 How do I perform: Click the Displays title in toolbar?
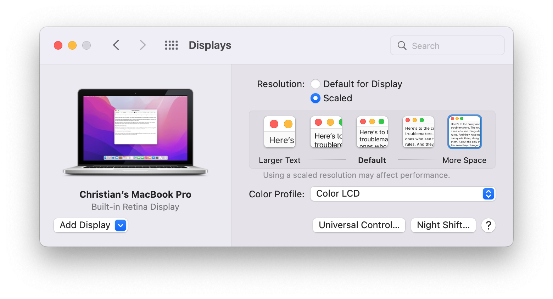pyautogui.click(x=210, y=45)
